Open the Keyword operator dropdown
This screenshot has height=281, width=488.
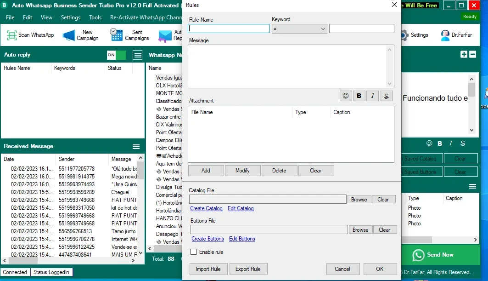click(x=299, y=29)
